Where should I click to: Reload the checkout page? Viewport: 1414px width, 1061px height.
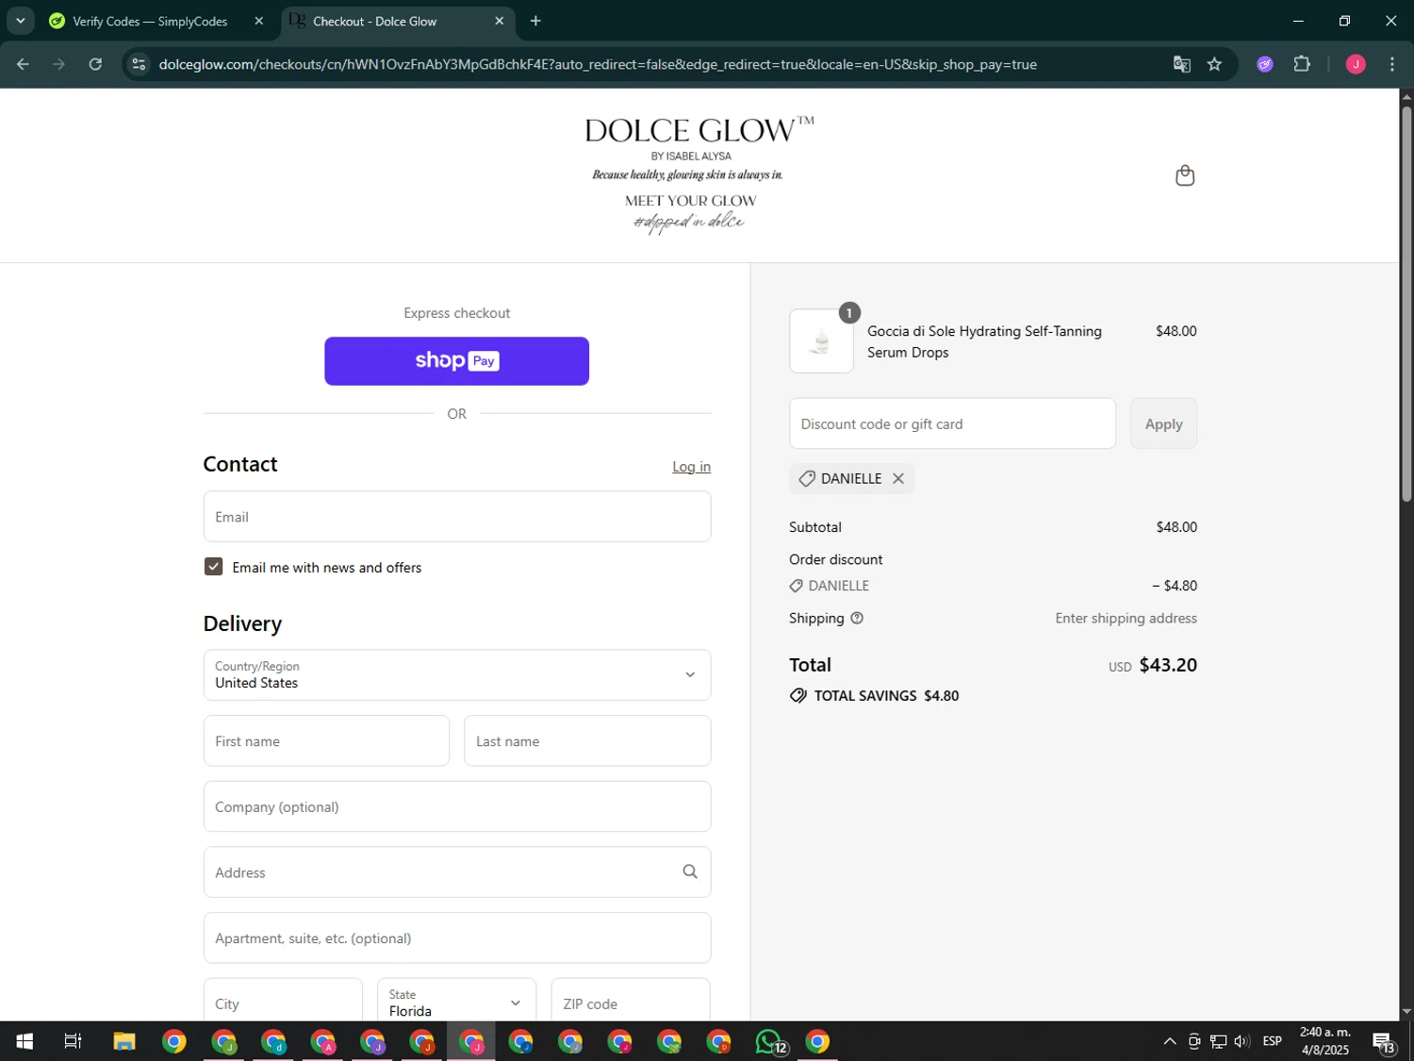click(95, 64)
